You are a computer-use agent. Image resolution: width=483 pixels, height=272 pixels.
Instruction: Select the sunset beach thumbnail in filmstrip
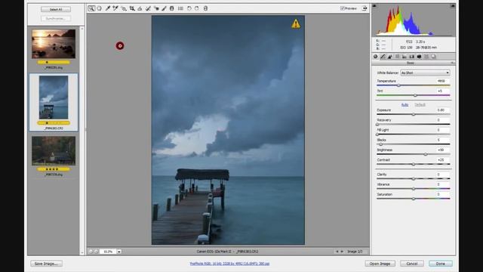coord(54,44)
